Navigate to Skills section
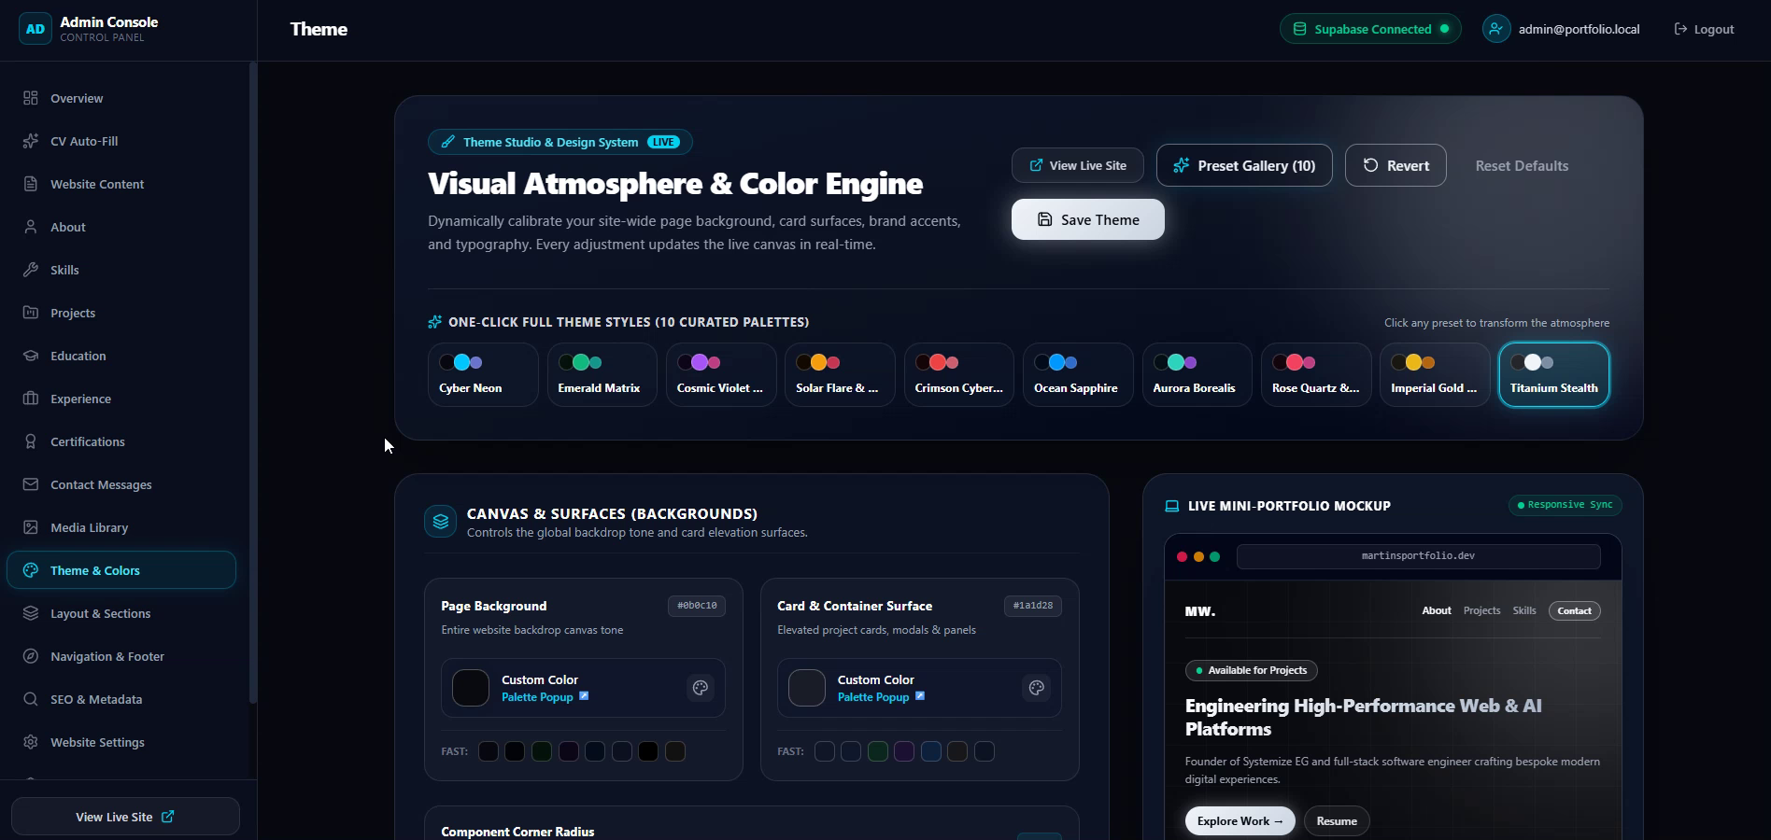The image size is (1771, 840). click(121, 270)
